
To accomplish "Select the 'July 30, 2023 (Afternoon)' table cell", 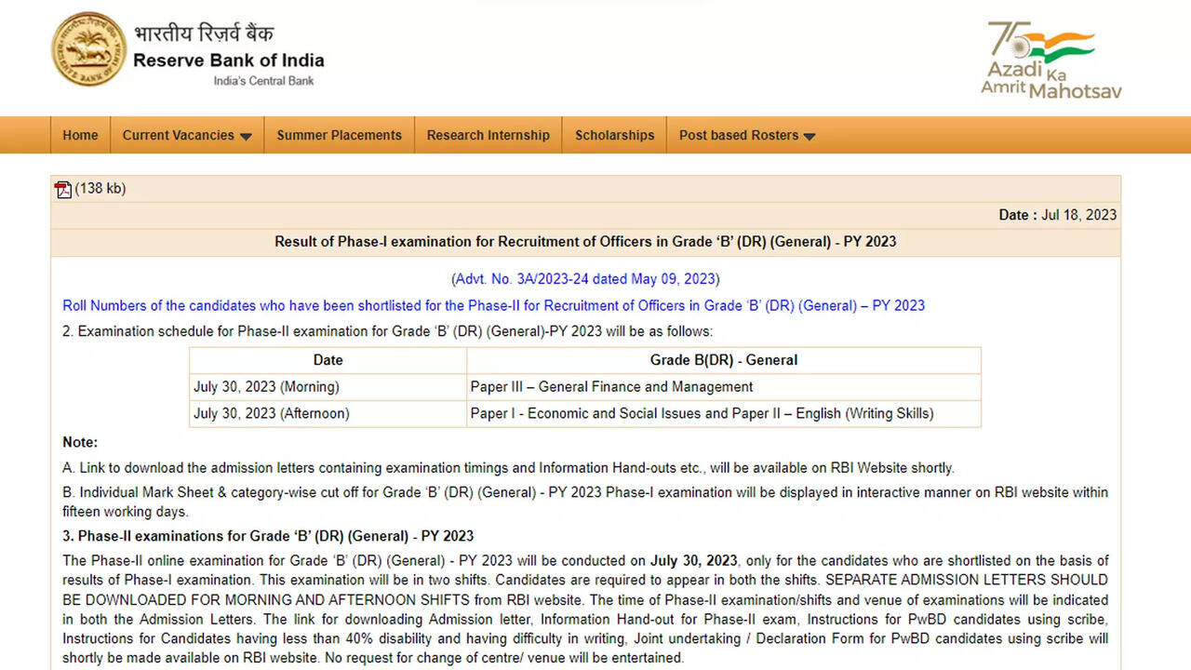I will pyautogui.click(x=272, y=413).
